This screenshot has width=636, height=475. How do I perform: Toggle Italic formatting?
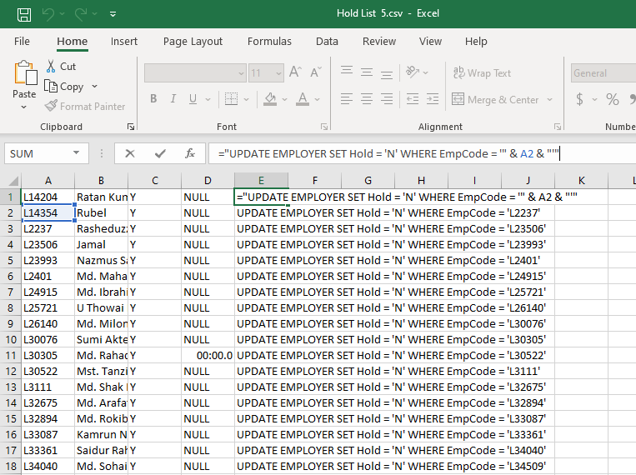pyautogui.click(x=173, y=99)
